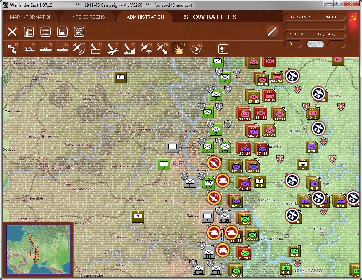Screen dimensions: 362x280
Task: Click the tank battle marker beside 53=55
Action: (x=223, y=250)
